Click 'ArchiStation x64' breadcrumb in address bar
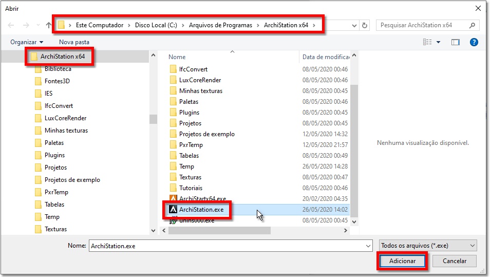This screenshot has width=490, height=278. tap(286, 25)
